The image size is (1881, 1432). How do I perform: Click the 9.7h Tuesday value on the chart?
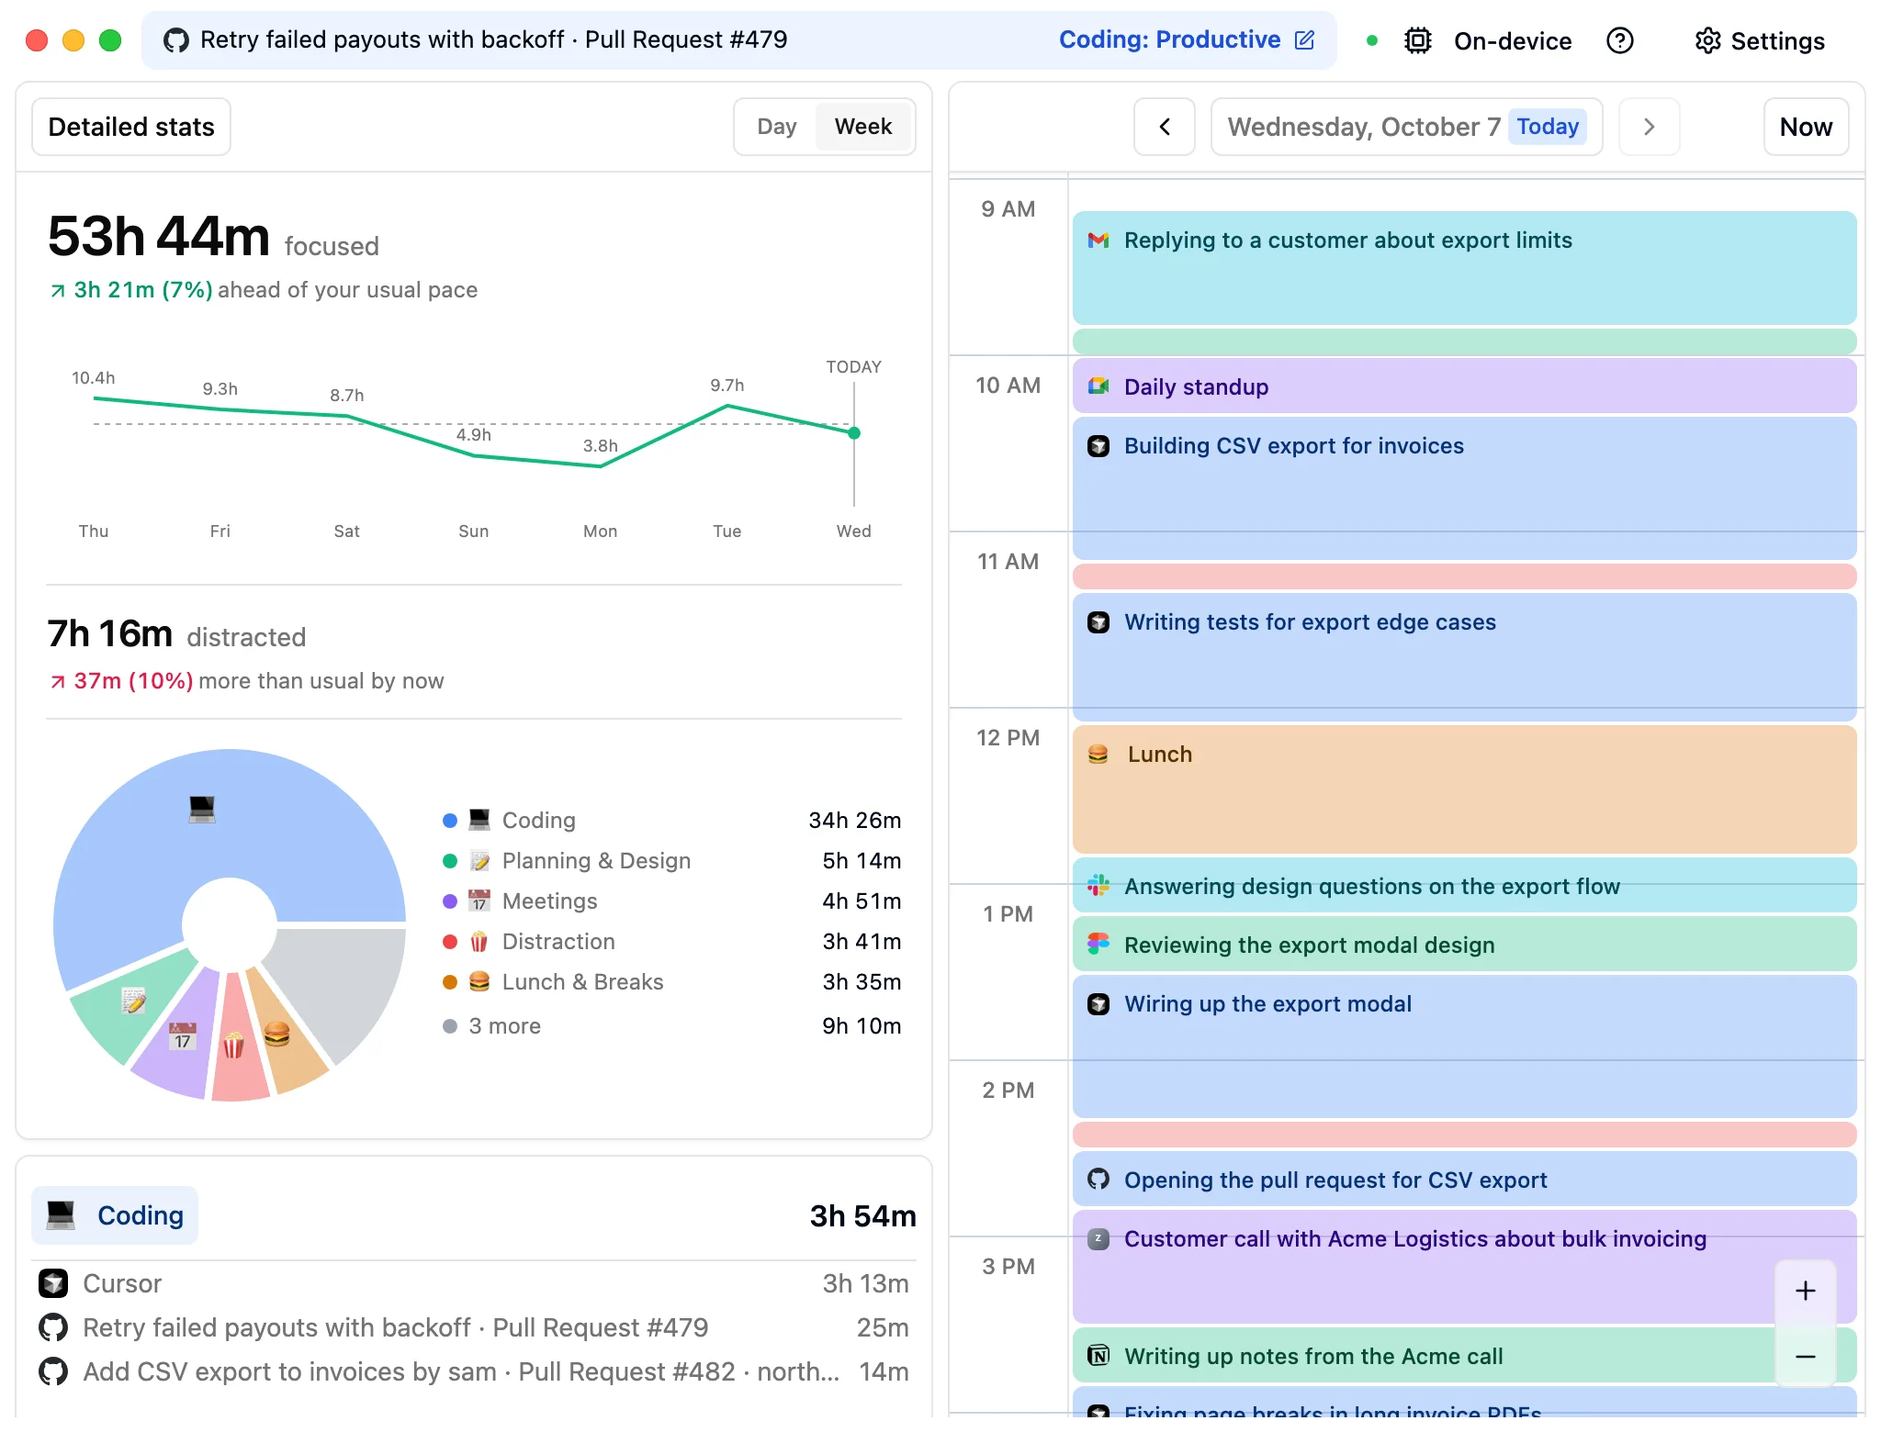coord(727,386)
